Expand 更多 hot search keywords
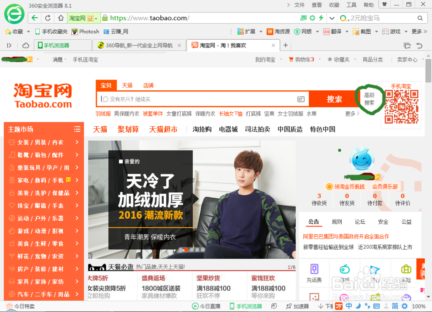This screenshot has height=312, width=432. pyautogui.click(x=353, y=114)
